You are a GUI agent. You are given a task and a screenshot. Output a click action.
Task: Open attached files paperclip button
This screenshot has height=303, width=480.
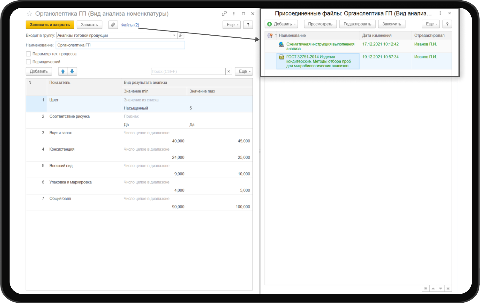click(x=113, y=25)
